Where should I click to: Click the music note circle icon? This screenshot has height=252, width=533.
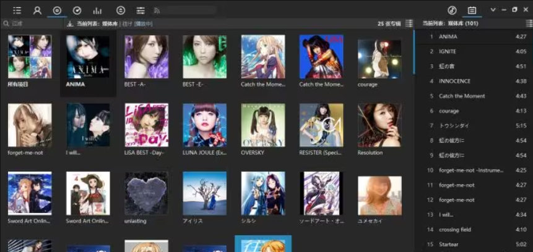point(452,10)
